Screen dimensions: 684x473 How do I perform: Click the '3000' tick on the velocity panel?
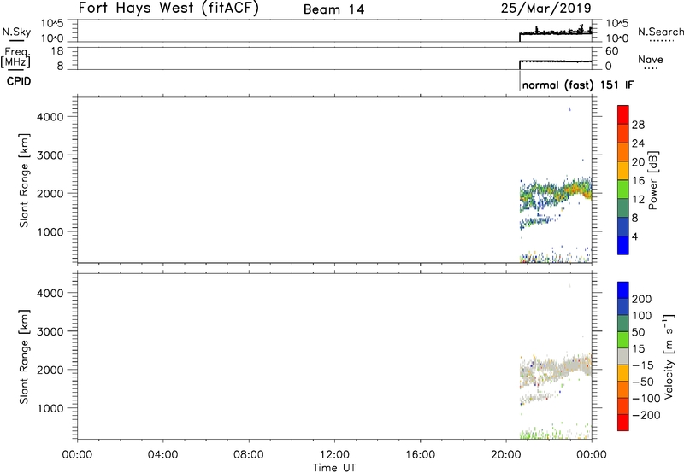point(50,331)
